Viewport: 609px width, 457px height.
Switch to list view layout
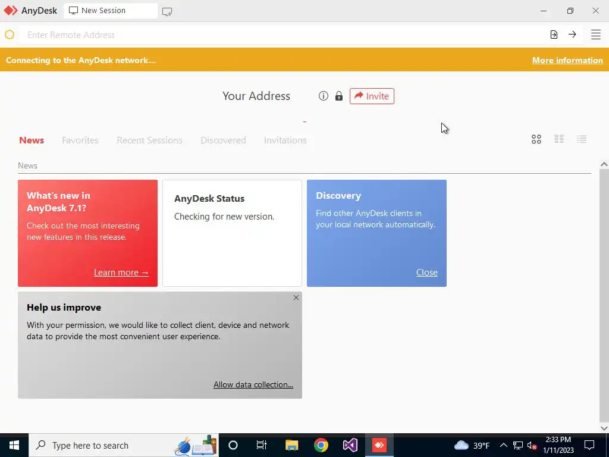tap(582, 139)
